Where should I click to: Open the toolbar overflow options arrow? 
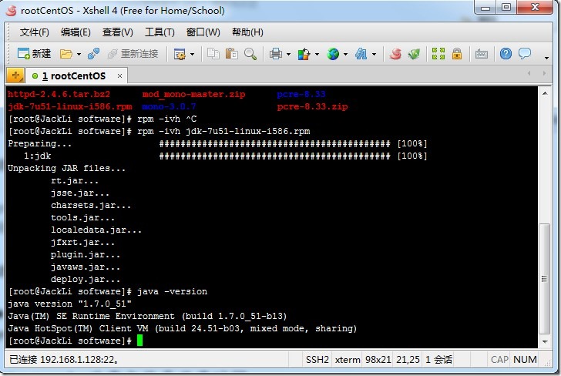(546, 58)
